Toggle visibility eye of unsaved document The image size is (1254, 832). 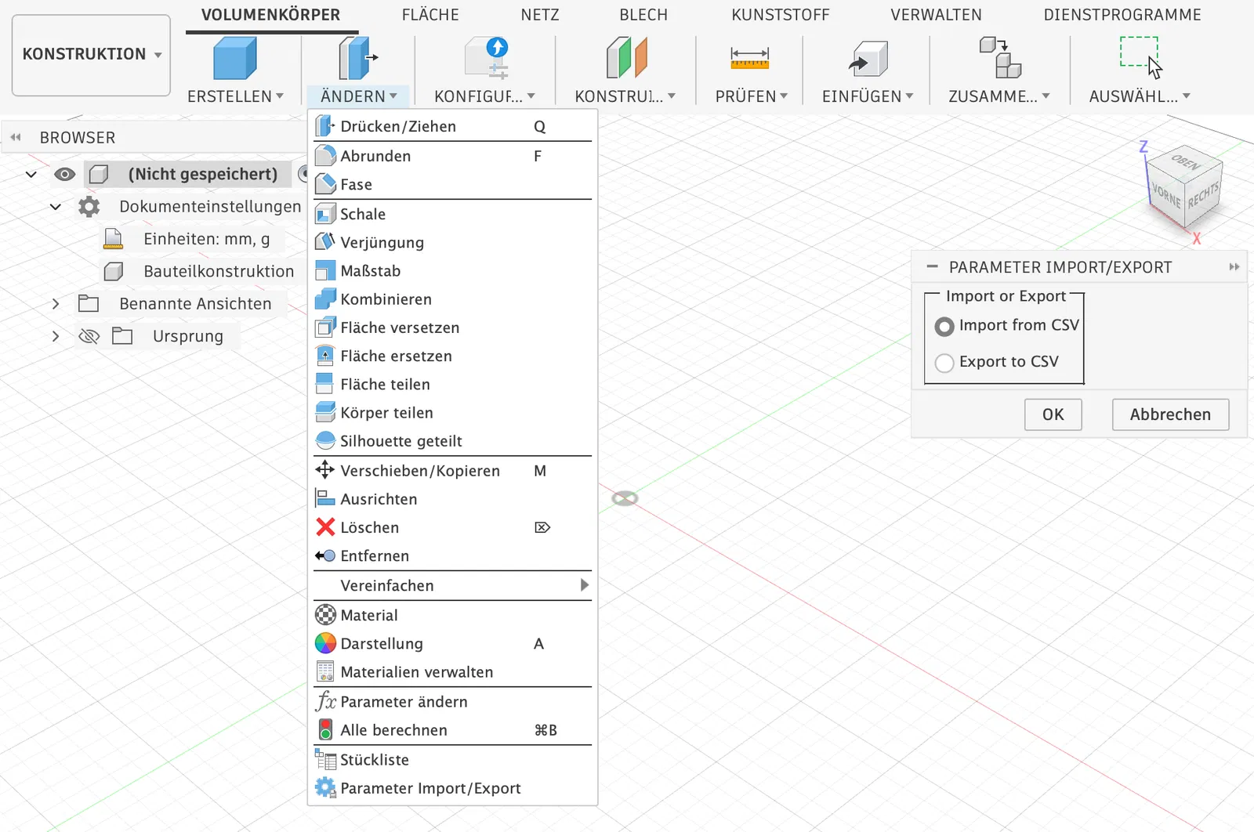[x=65, y=174]
